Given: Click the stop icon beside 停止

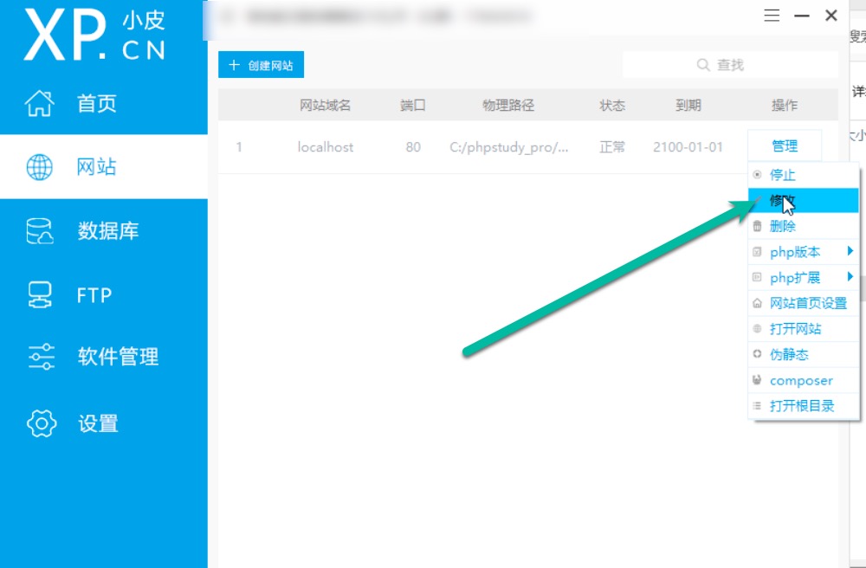Looking at the screenshot, I should pos(757,174).
